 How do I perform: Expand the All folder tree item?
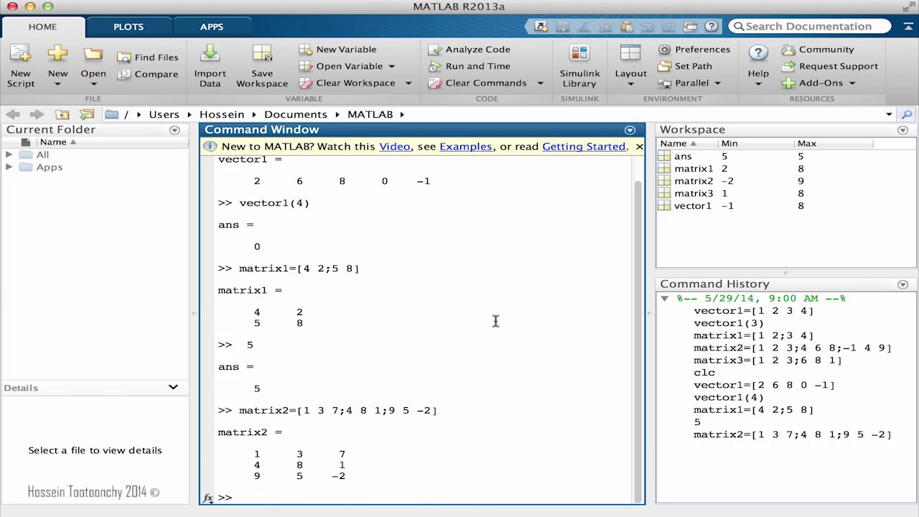pos(9,154)
